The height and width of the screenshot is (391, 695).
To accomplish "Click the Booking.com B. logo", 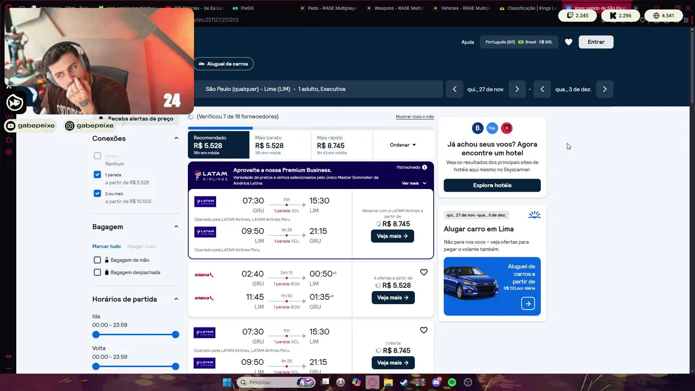I will (478, 128).
